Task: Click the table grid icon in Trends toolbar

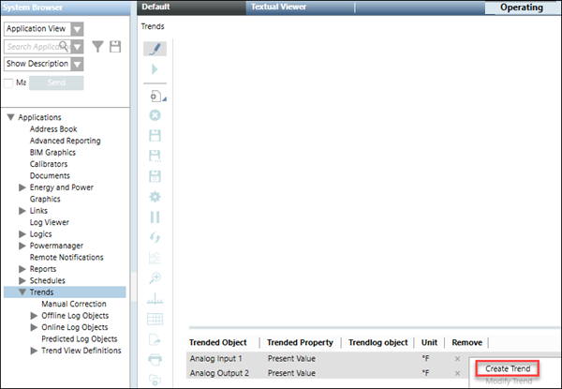Action: [x=155, y=319]
